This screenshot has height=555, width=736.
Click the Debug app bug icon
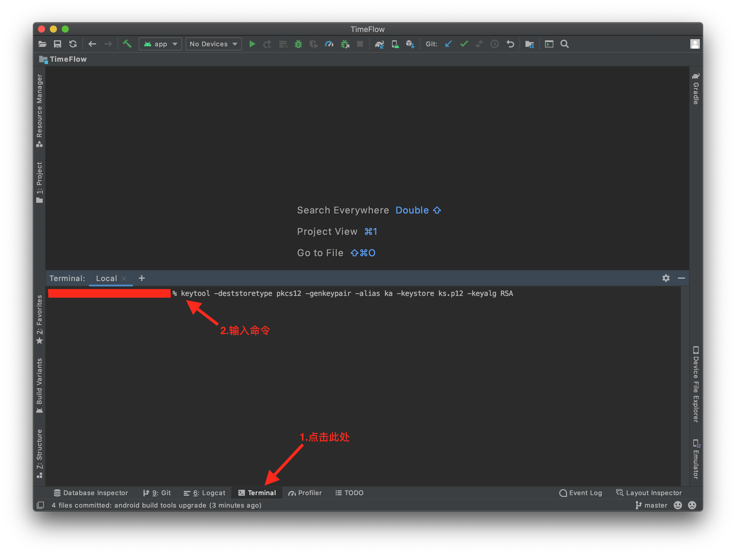298,44
